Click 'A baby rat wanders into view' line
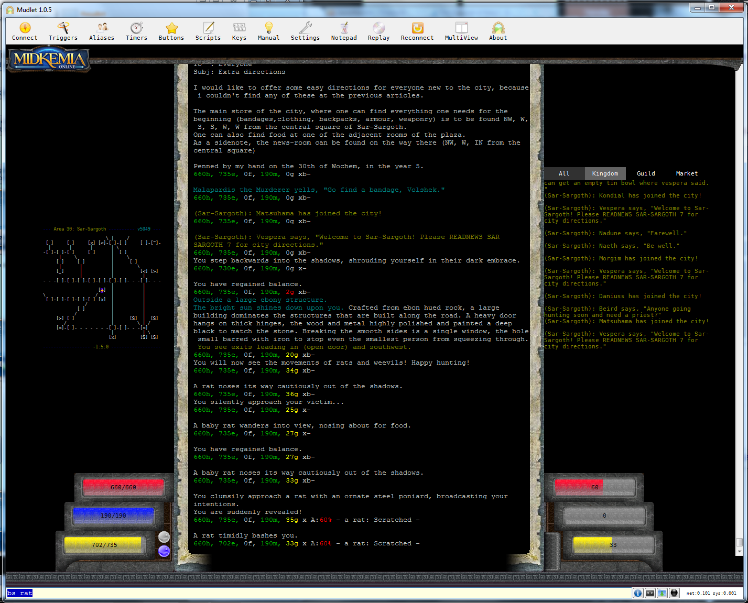Image resolution: width=748 pixels, height=603 pixels. pos(302,425)
